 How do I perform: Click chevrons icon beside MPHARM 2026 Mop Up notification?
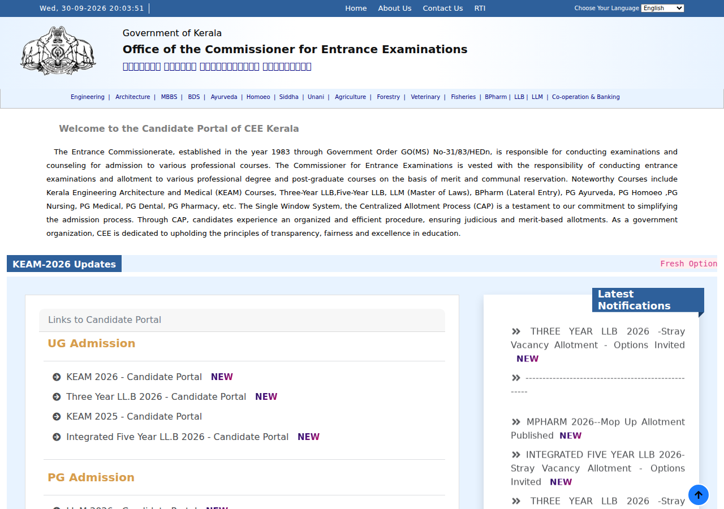pos(516,422)
